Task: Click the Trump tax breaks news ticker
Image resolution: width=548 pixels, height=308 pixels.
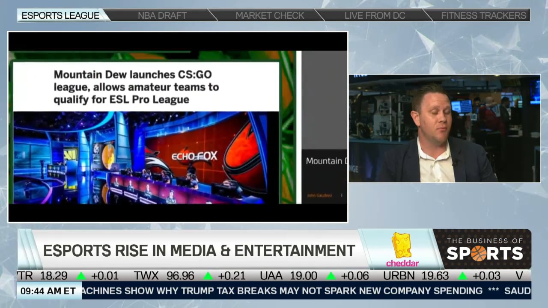Action: (x=282, y=291)
